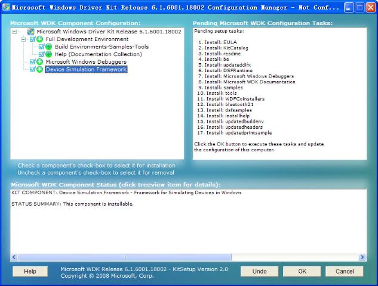Click the left arrow of status scrollbar

click(14, 257)
